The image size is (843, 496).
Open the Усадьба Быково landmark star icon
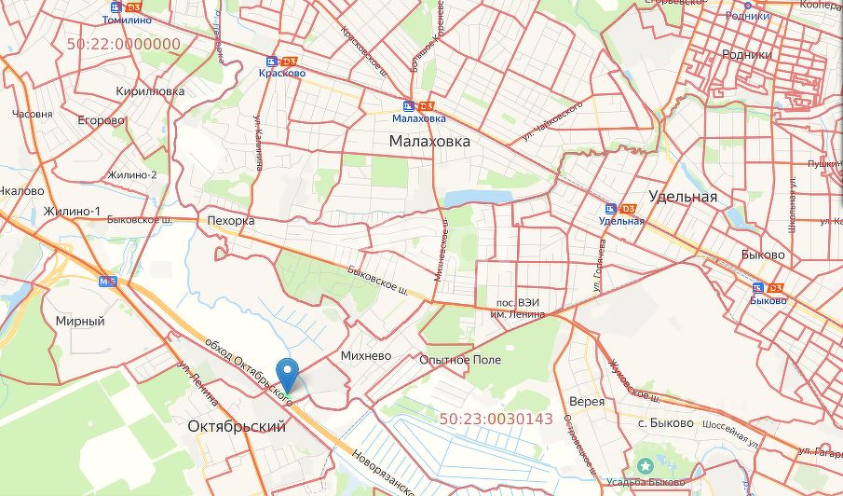[x=645, y=466]
